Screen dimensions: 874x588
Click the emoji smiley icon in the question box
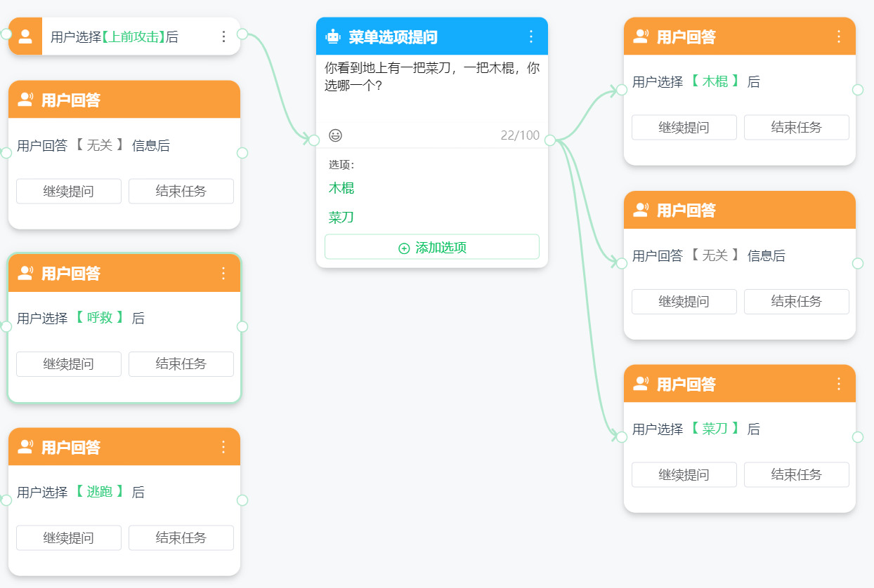(x=335, y=135)
